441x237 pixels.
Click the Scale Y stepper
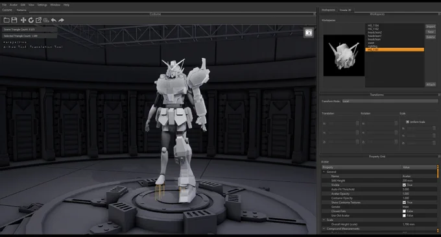click(434, 136)
